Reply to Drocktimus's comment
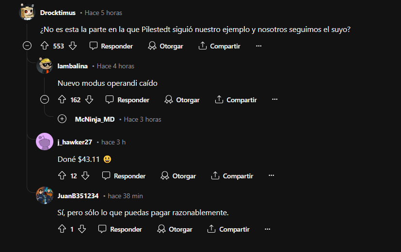This screenshot has height=252, width=401. (112, 46)
